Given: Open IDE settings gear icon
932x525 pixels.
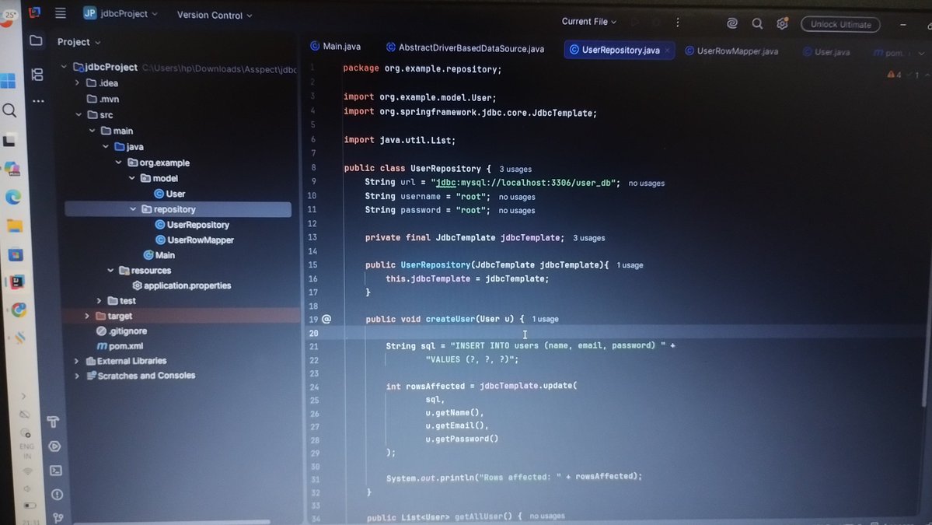Looking at the screenshot, I should pyautogui.click(x=782, y=24).
